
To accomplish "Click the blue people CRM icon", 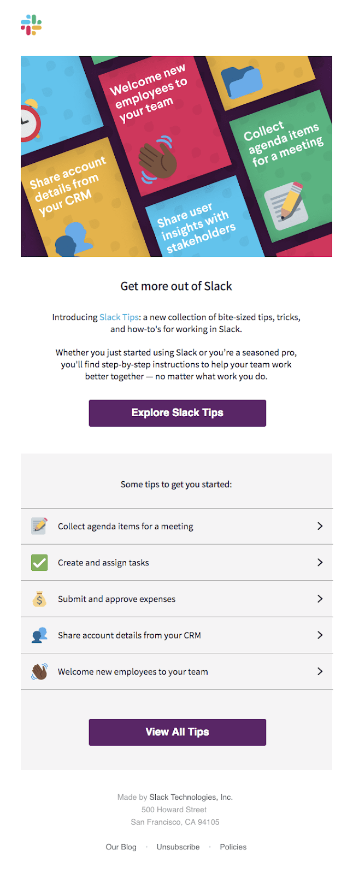I will pyautogui.click(x=39, y=635).
